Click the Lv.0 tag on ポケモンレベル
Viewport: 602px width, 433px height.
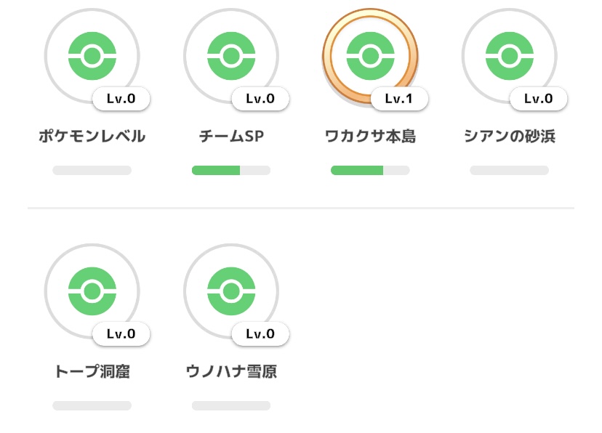coord(121,99)
